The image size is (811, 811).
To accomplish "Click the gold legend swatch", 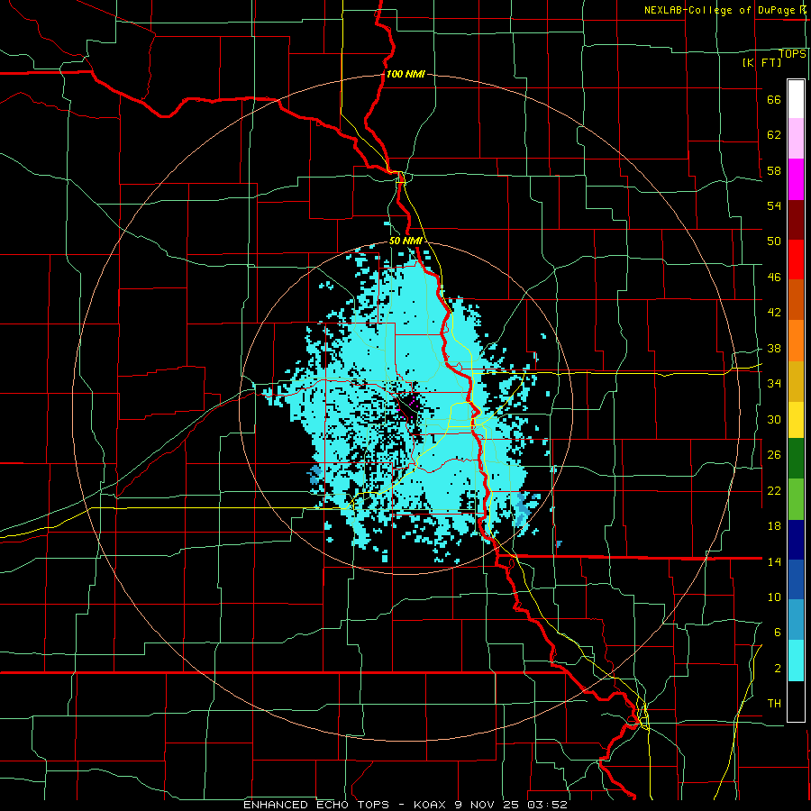I will point(796,381).
